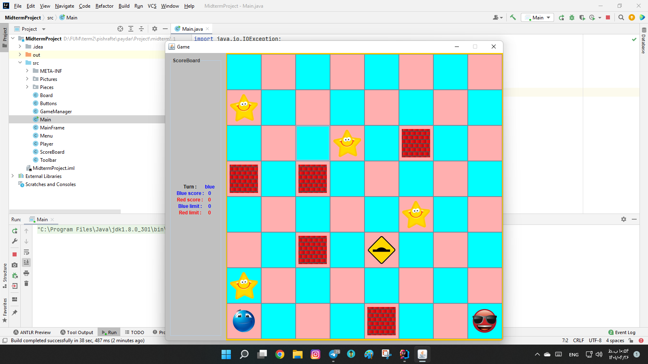Click the UTF-8 encoding in status bar
Screen dimensions: 648x364
pyautogui.click(x=595, y=341)
